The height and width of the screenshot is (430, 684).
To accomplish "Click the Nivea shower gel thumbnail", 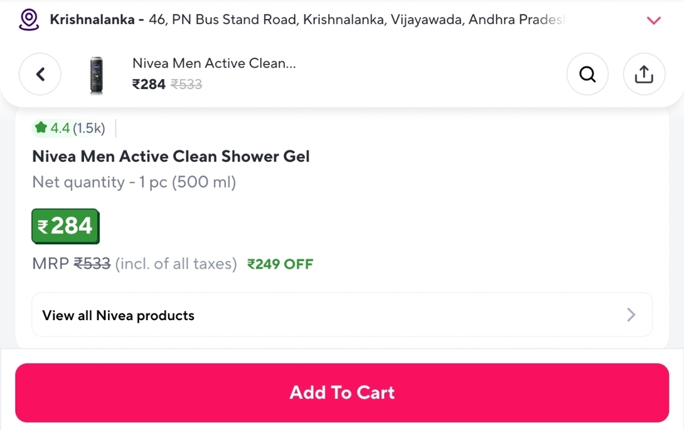I will 97,75.
